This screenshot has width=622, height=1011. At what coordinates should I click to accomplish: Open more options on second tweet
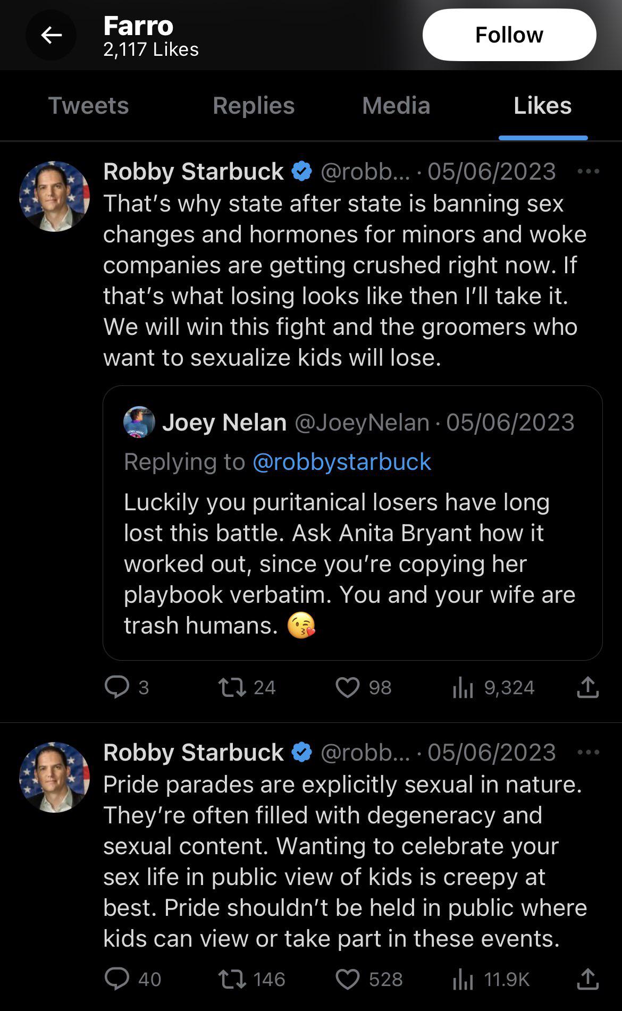coord(588,753)
